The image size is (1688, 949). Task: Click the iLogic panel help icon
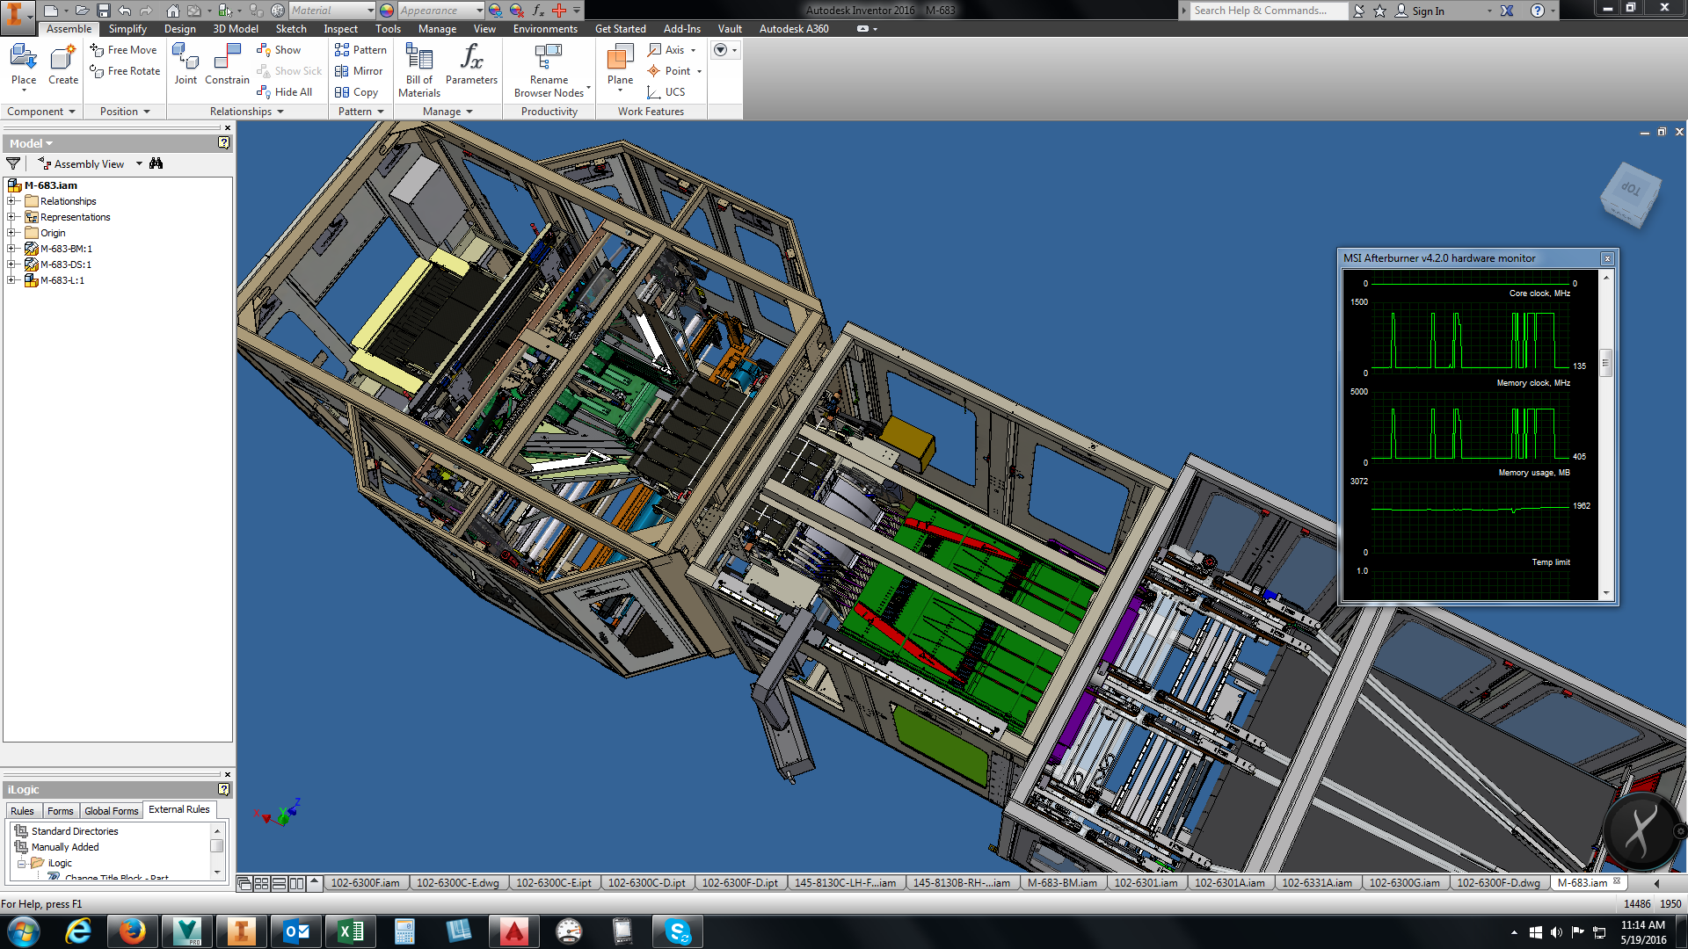pos(224,789)
